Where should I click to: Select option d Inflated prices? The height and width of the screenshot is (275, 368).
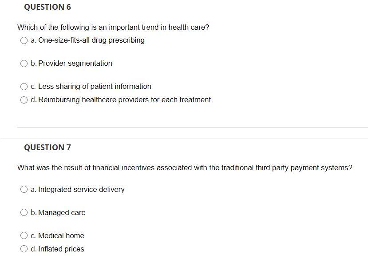tap(24, 248)
